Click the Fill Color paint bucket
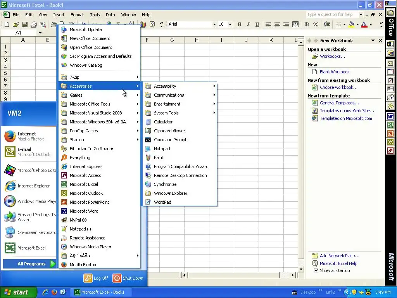The width and height of the screenshot is (397, 298). pos(351,24)
